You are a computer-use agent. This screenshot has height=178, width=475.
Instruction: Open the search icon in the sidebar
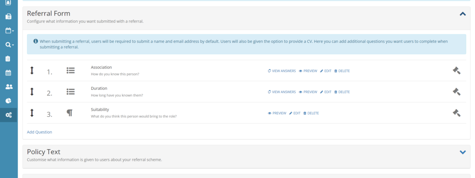(x=8, y=44)
